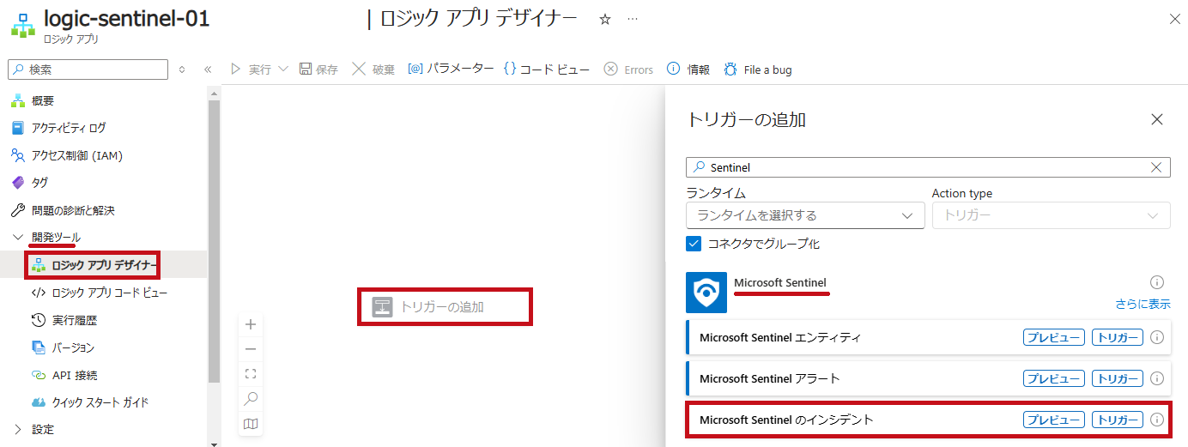1188x447 pixels.
Task: Open アクティビティ ログ in sidebar
Action: 69,128
